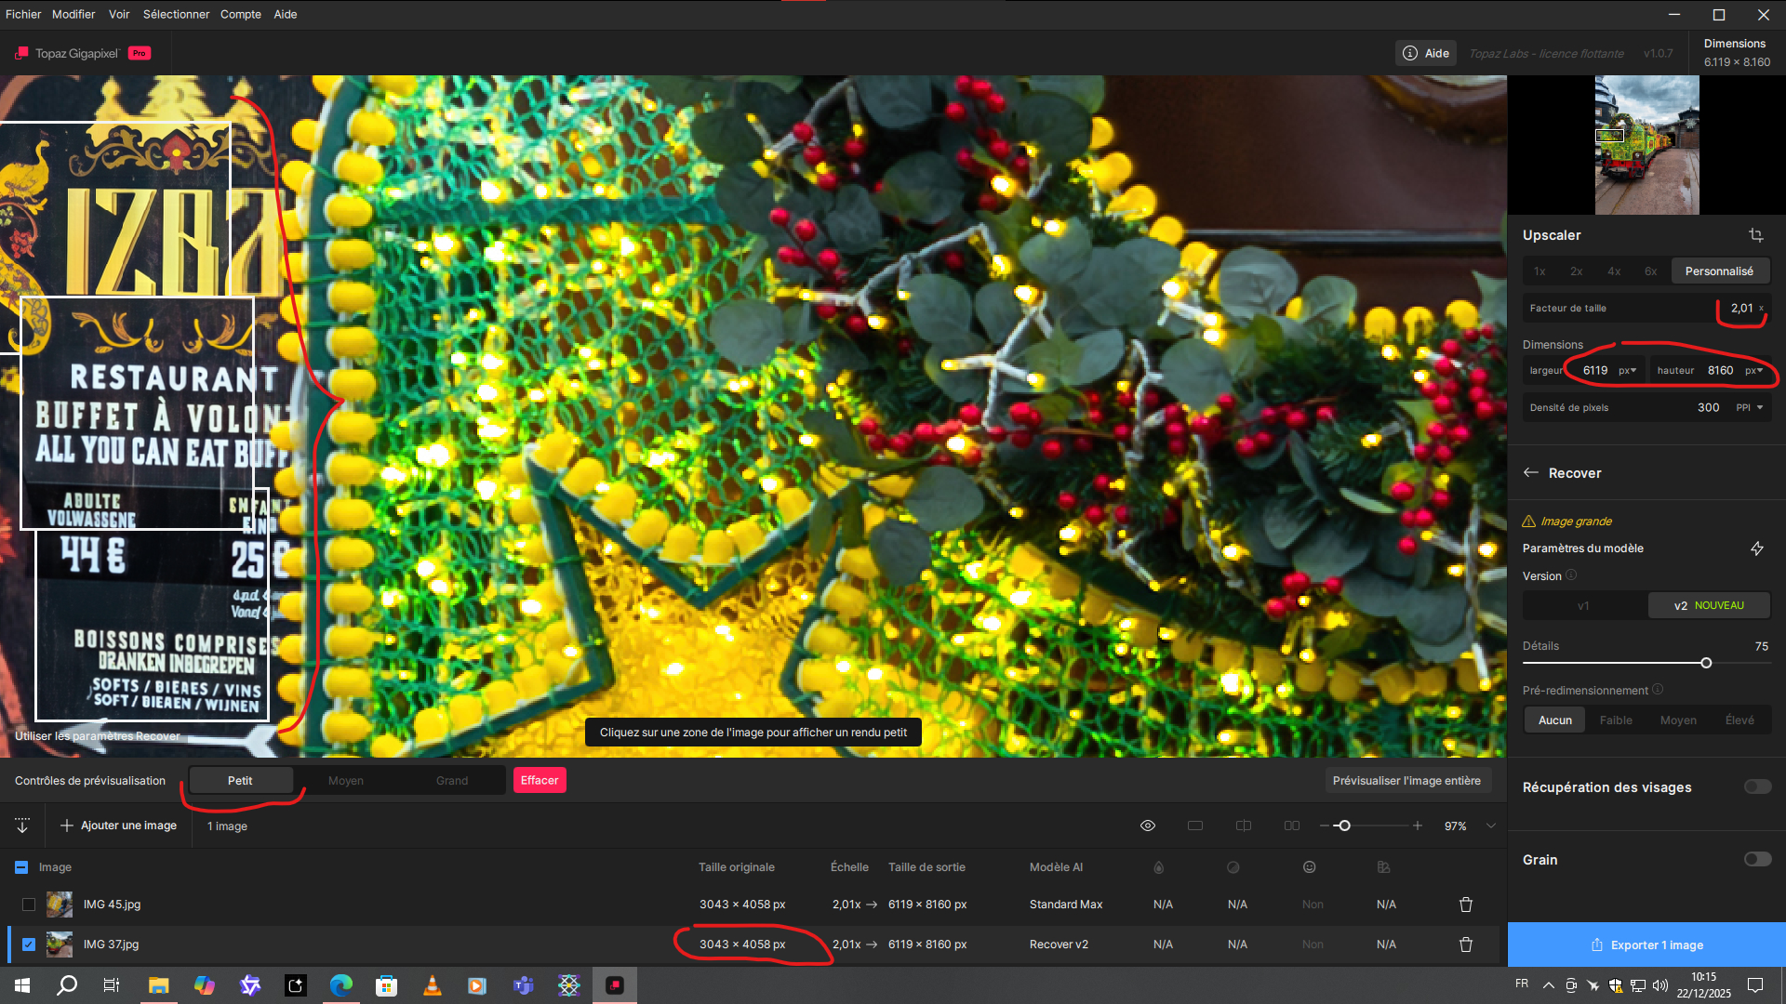Expand the 97% zoom level dropdown
Image resolution: width=1786 pixels, height=1004 pixels.
[1491, 826]
